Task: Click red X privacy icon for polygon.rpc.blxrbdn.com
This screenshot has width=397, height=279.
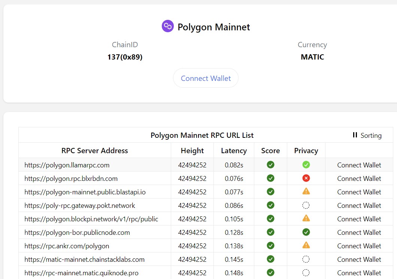Action: pyautogui.click(x=306, y=178)
